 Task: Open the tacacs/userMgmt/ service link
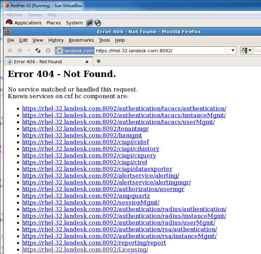tap(118, 122)
